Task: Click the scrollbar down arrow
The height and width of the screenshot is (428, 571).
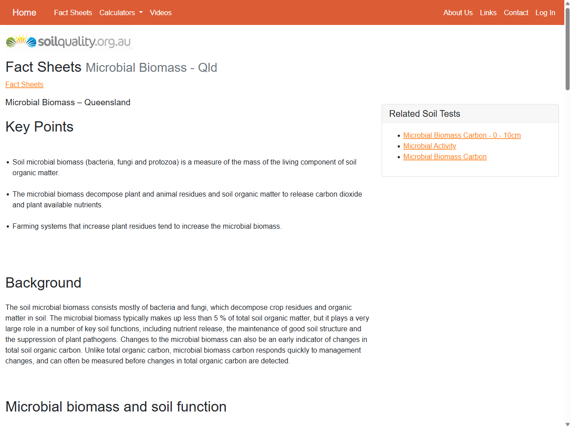Action: coord(567,424)
